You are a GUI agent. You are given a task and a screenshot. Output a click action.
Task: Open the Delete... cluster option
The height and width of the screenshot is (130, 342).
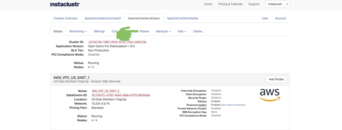point(199,31)
